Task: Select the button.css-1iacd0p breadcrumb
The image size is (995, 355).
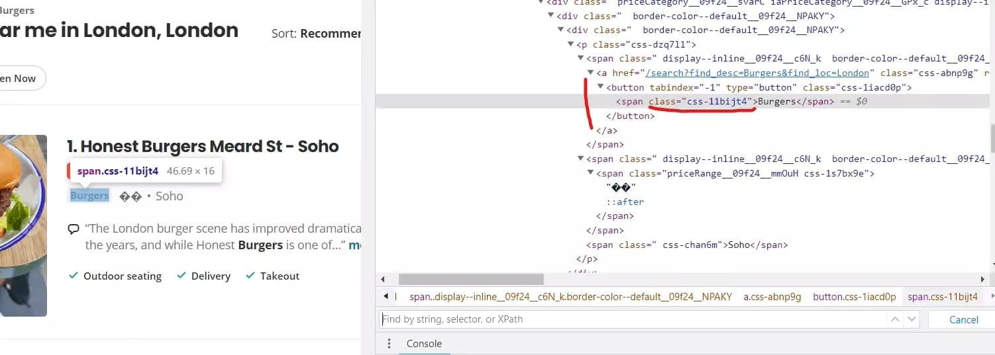Action: coord(855,297)
